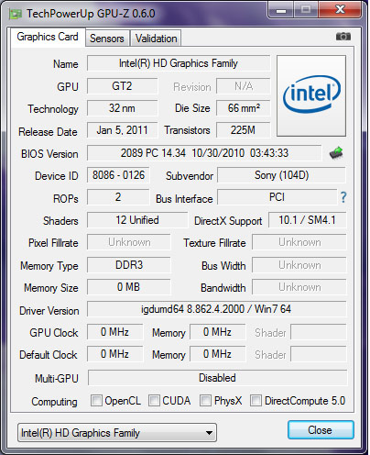The height and width of the screenshot is (455, 370).
Task: Click the Pixel Fillrate Unknown field
Action: coord(129,242)
